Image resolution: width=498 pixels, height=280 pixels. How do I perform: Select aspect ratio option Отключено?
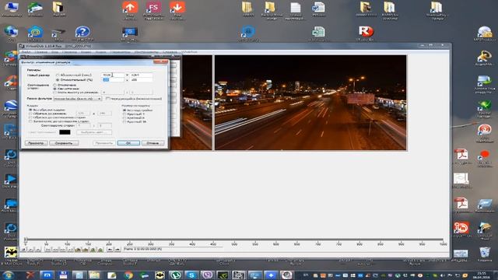tap(55, 85)
